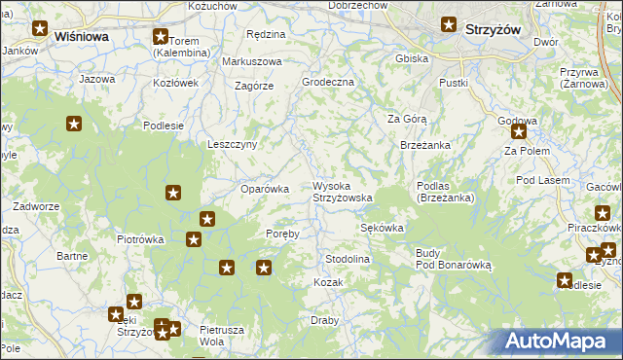Image resolution: width=623 pixels, height=360 pixels.
Task: Select the Wysoka Strzyżowska label
Action: click(x=342, y=192)
